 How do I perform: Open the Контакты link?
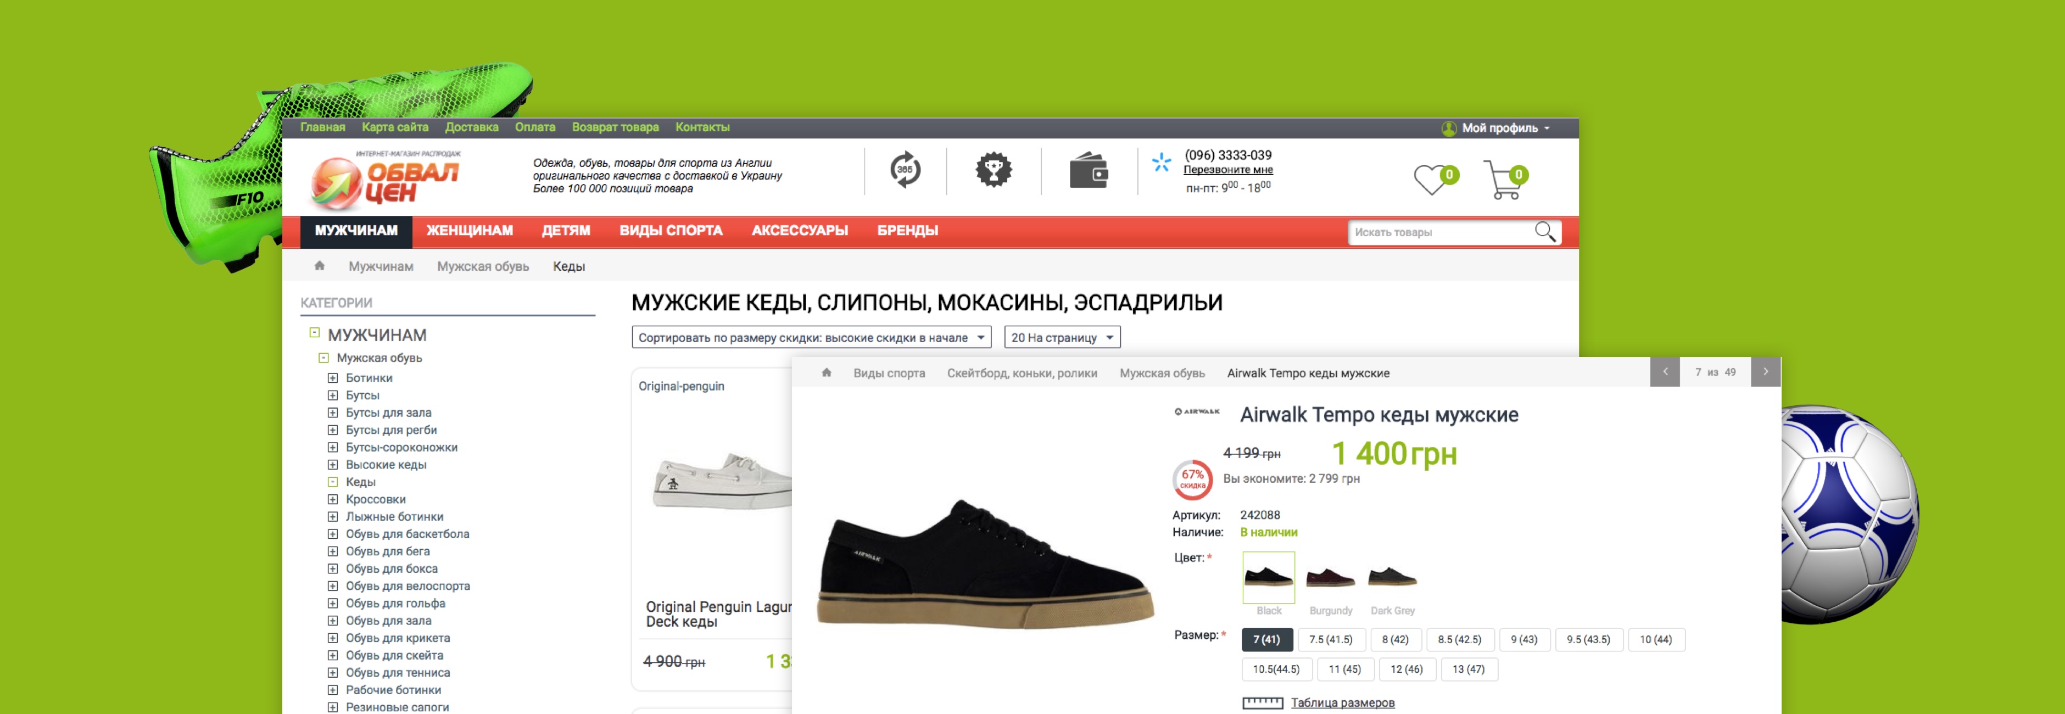[x=702, y=127]
